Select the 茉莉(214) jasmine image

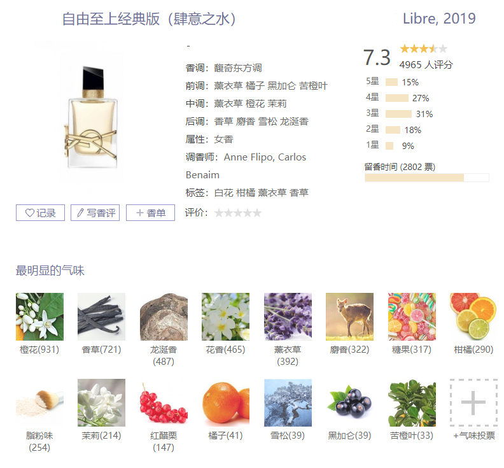[102, 402]
